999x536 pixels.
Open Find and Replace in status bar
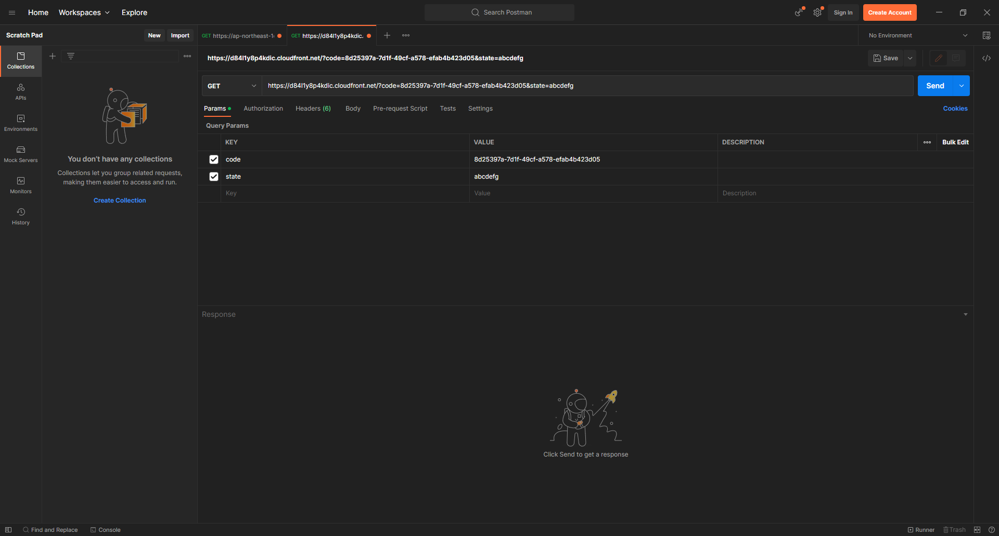pyautogui.click(x=50, y=530)
